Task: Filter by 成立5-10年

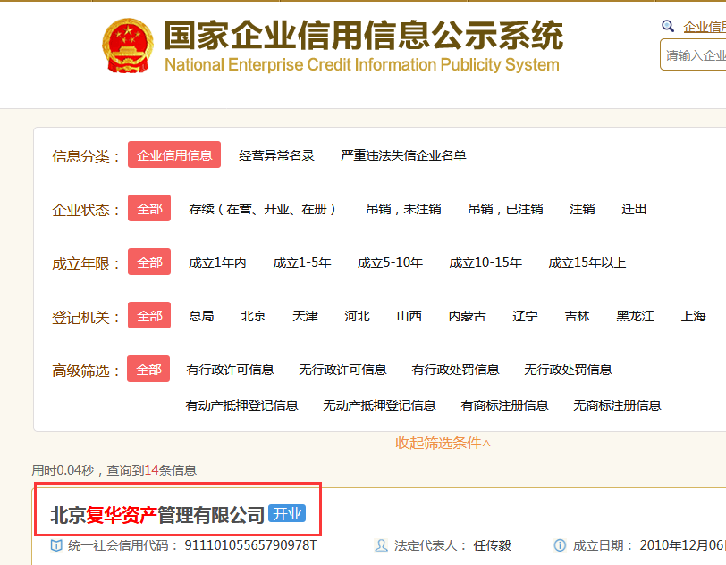Action: point(390,262)
